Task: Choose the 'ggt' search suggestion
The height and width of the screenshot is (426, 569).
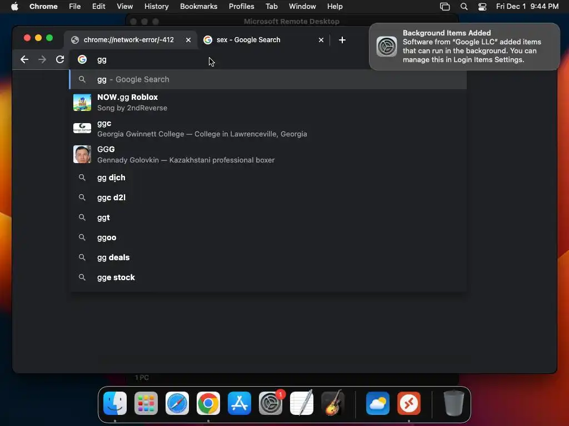Action: pyautogui.click(x=268, y=217)
